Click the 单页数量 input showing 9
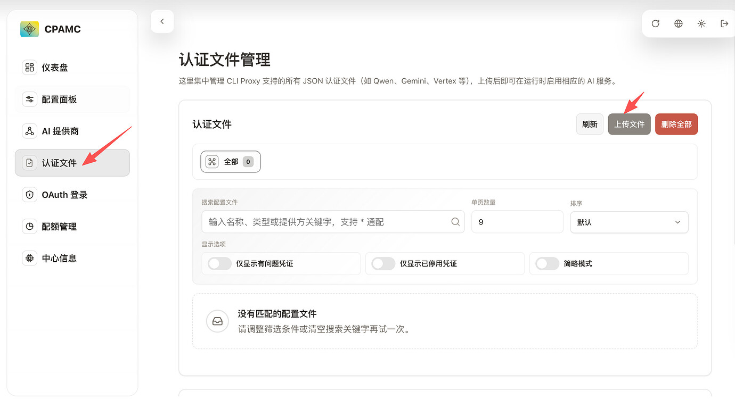735x399 pixels. tap(517, 222)
